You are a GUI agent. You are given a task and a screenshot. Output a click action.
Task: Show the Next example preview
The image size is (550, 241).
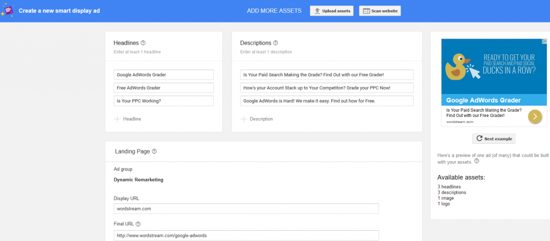click(494, 138)
